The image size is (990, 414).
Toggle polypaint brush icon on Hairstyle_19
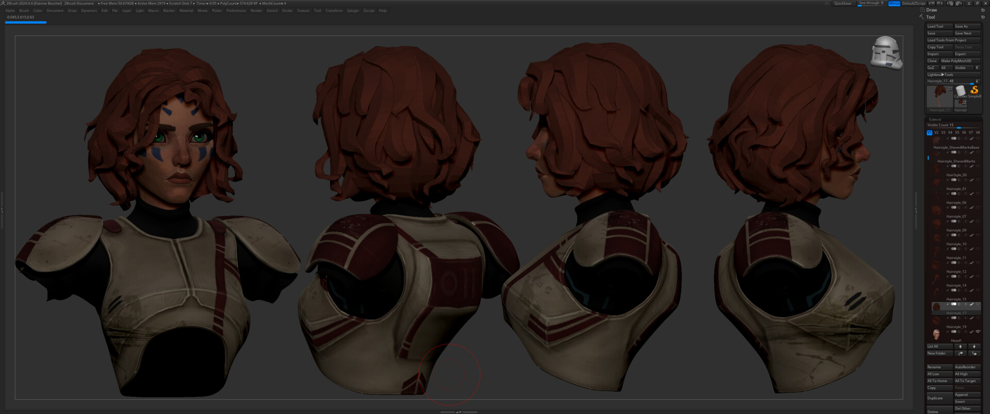coord(972,318)
